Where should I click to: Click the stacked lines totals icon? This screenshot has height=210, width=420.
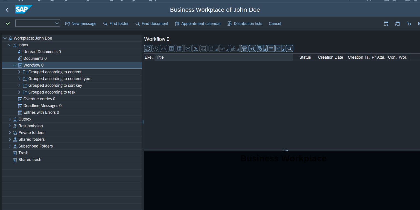click(271, 49)
